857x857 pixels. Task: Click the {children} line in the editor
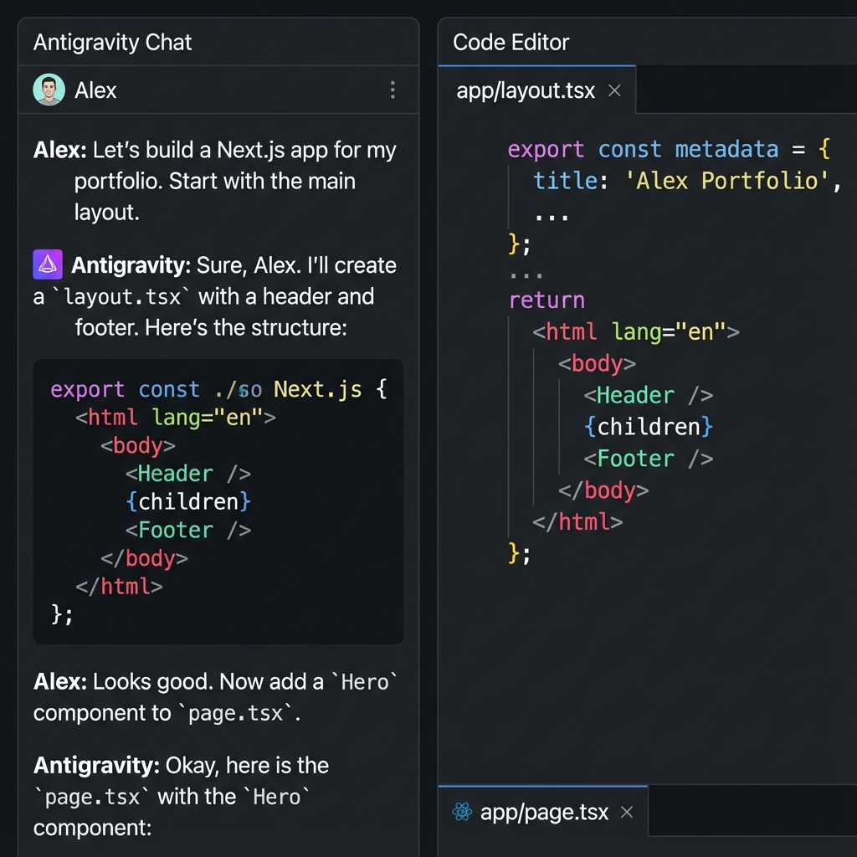click(648, 427)
